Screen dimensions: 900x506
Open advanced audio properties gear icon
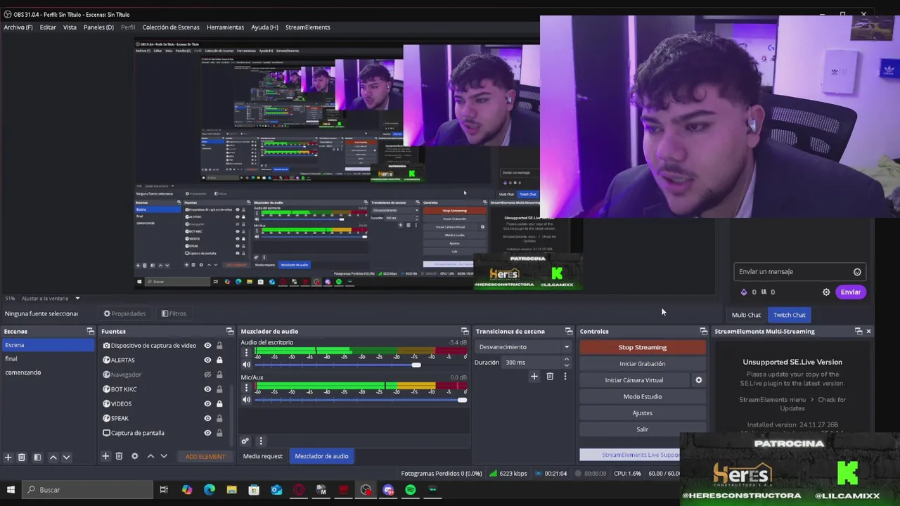coord(245,441)
